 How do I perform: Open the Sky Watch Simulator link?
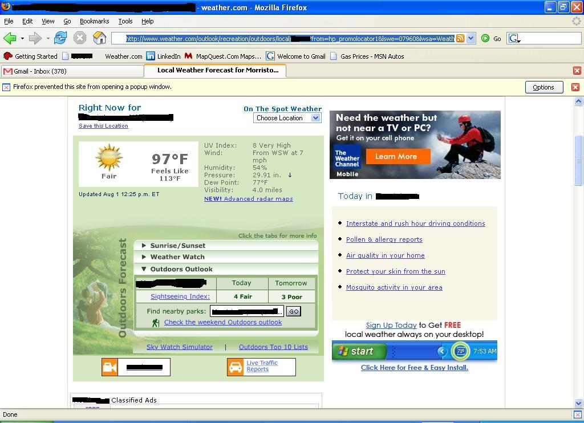click(x=180, y=347)
